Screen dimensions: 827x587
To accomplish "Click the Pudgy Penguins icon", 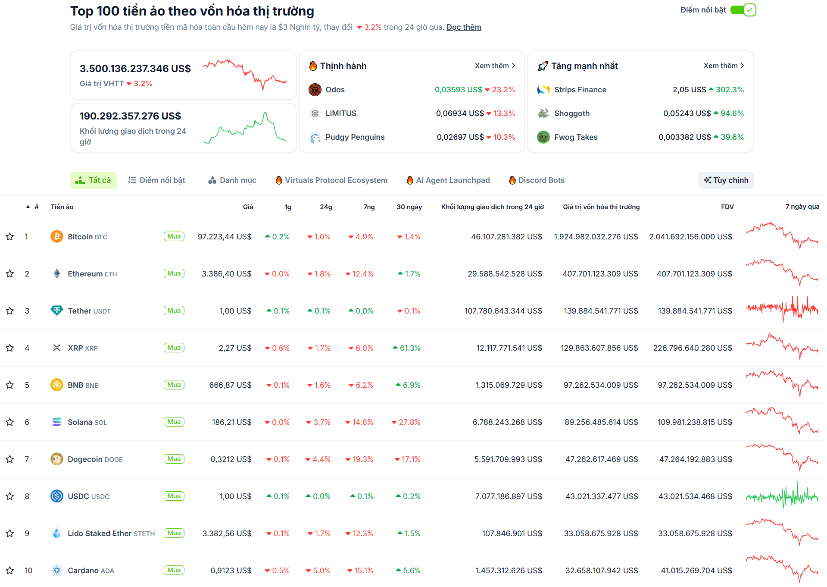I will pos(315,137).
